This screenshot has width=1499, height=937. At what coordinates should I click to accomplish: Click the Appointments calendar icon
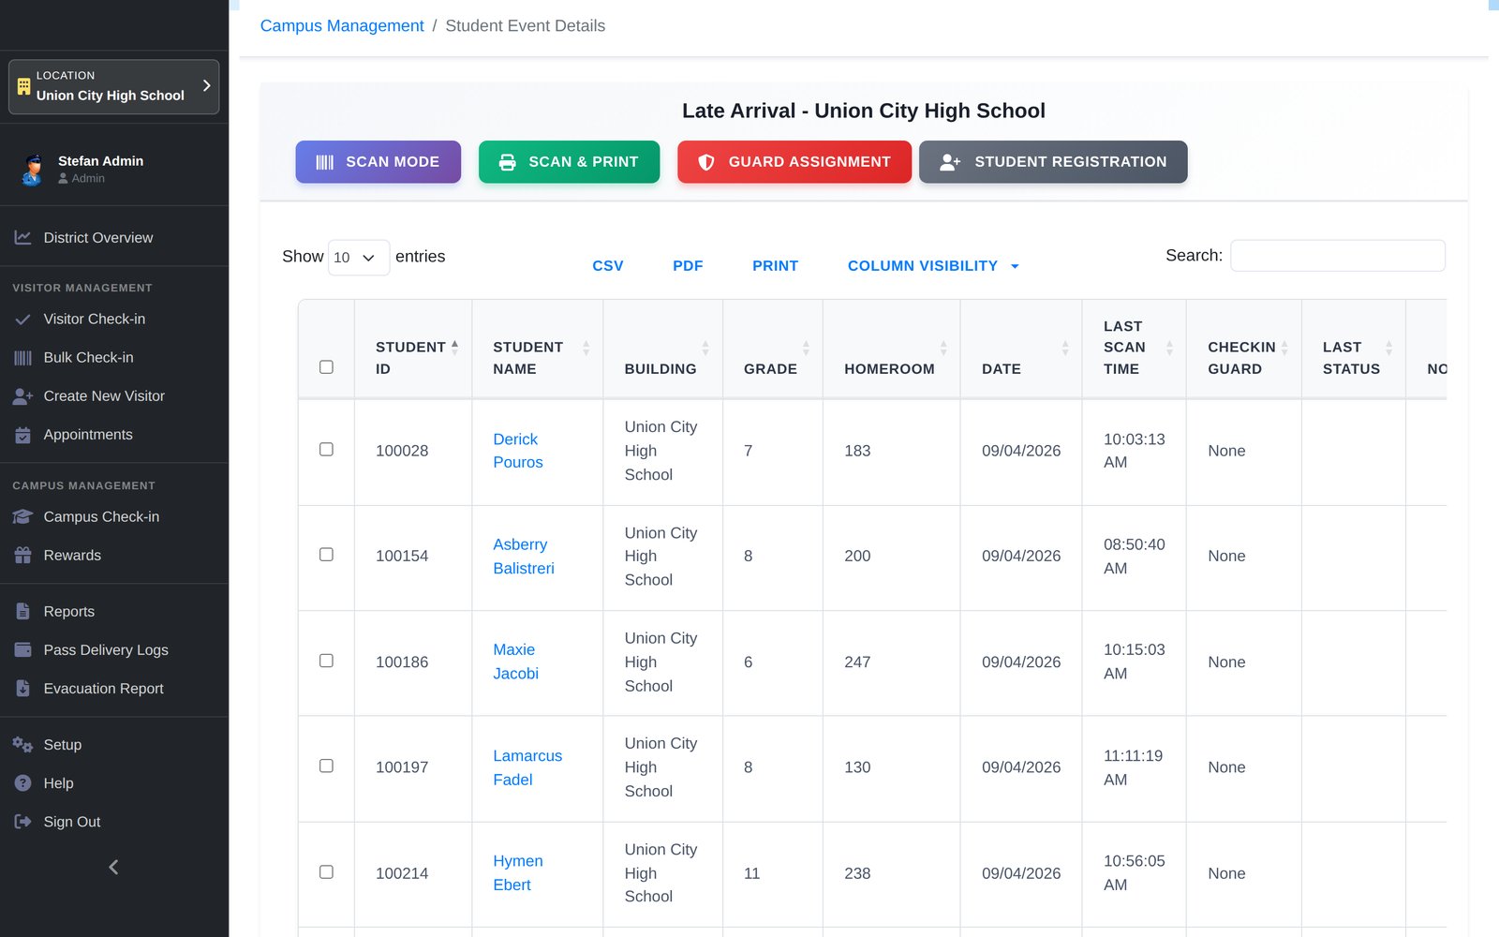pyautogui.click(x=22, y=435)
